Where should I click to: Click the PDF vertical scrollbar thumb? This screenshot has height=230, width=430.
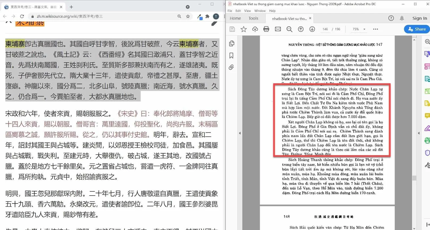coord(414,178)
